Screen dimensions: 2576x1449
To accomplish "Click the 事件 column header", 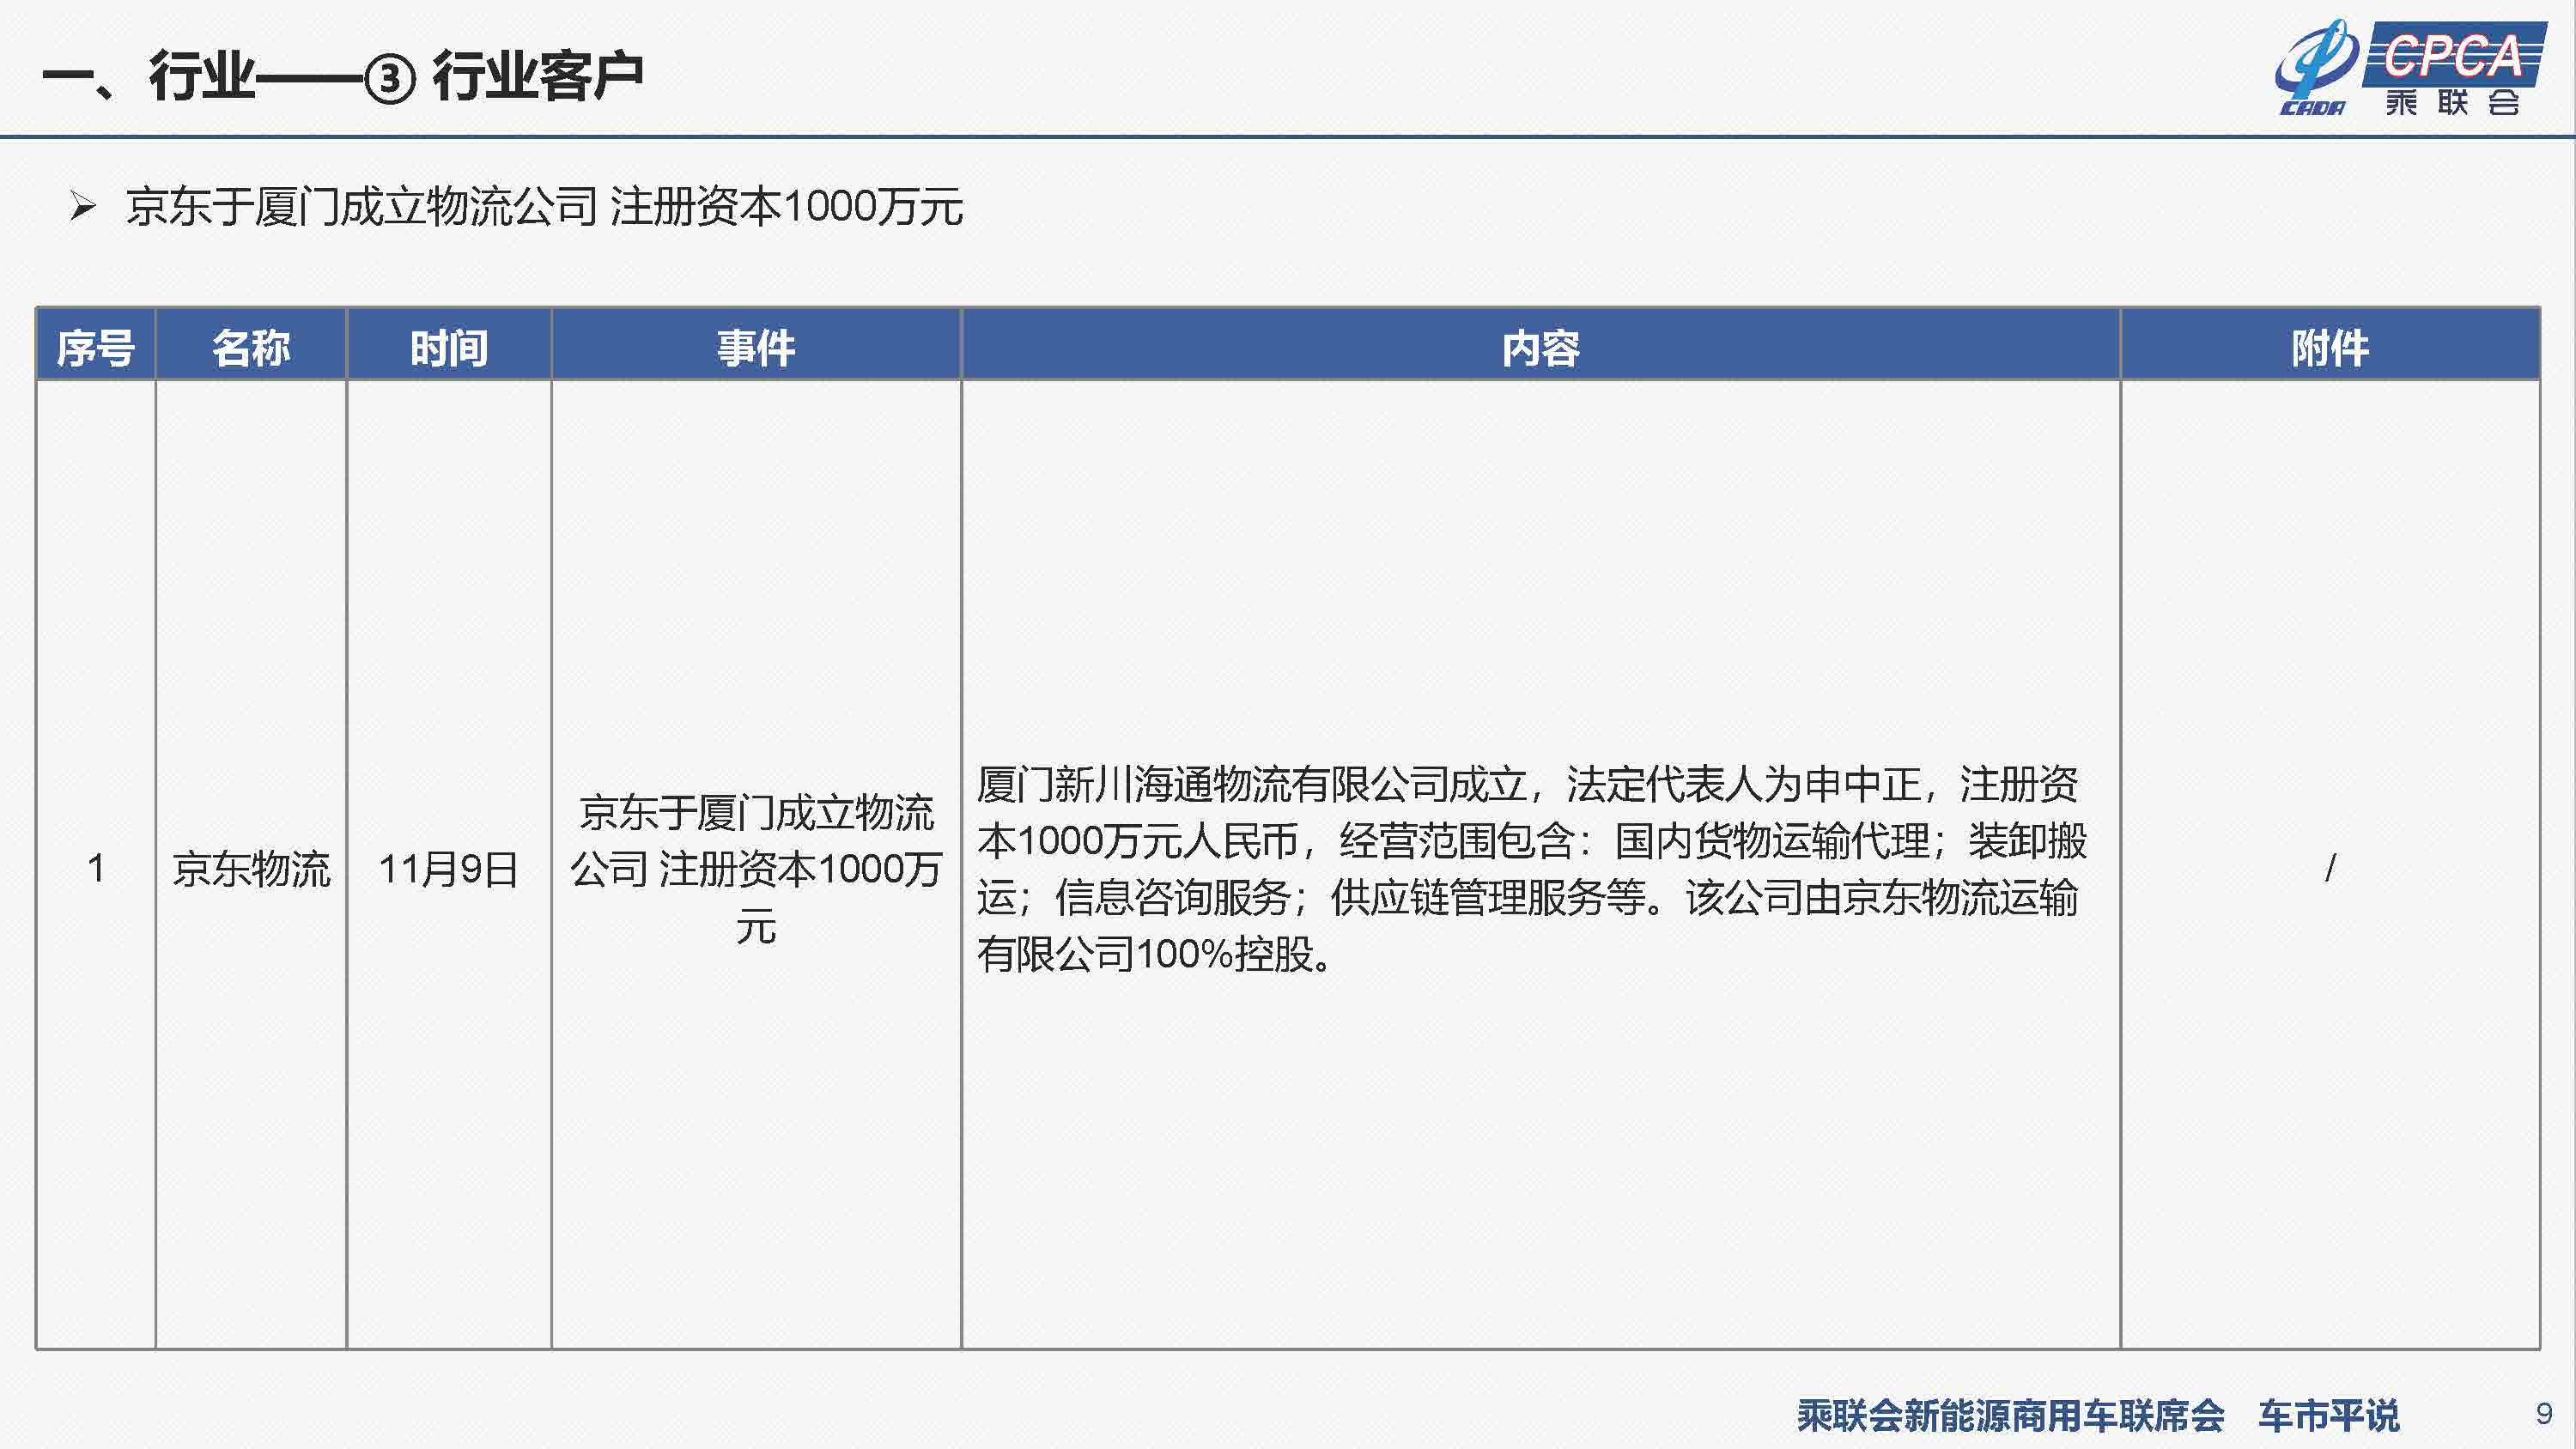I will (x=756, y=346).
